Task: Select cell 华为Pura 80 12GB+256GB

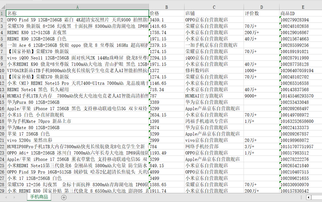Action: pos(77,102)
